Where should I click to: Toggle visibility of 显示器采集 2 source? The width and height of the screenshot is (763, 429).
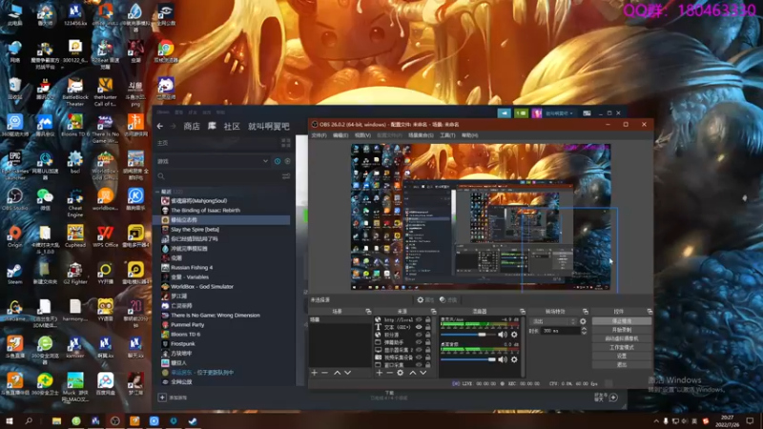(419, 350)
